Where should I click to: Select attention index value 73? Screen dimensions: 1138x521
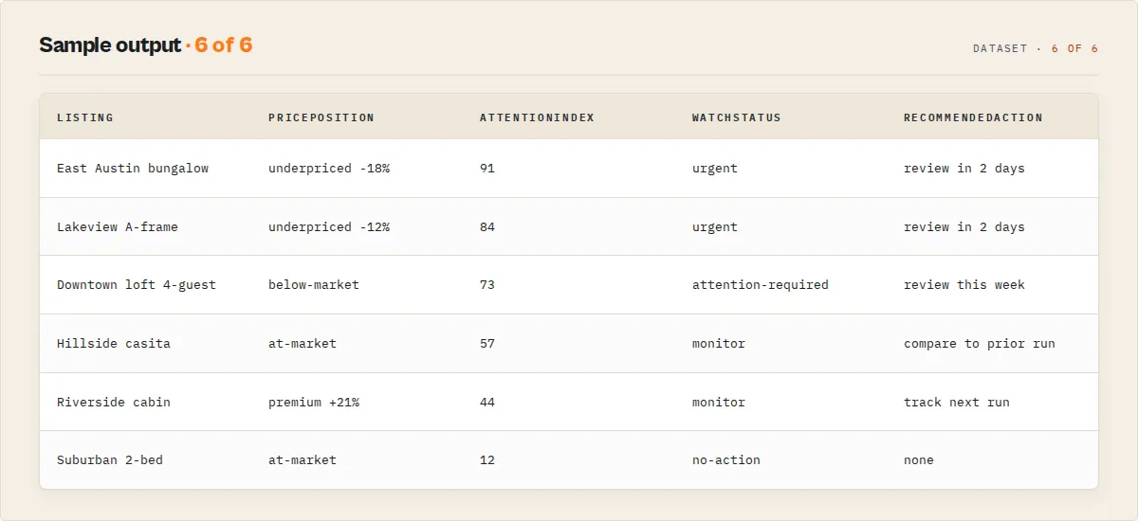pyautogui.click(x=487, y=285)
